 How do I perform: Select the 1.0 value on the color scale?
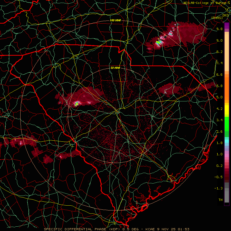coord(219,154)
